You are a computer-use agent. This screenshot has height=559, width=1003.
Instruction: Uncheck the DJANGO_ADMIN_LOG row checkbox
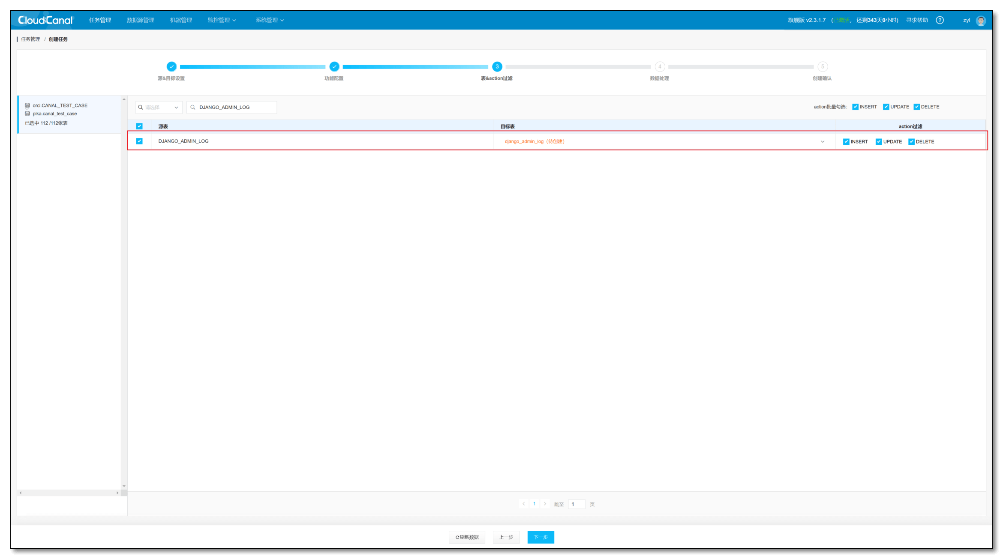tap(139, 141)
